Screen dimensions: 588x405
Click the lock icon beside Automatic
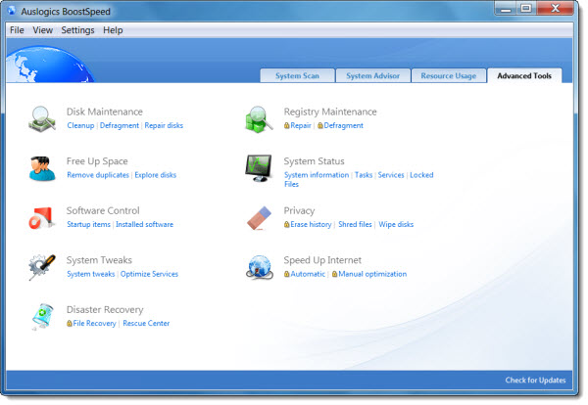coord(287,274)
